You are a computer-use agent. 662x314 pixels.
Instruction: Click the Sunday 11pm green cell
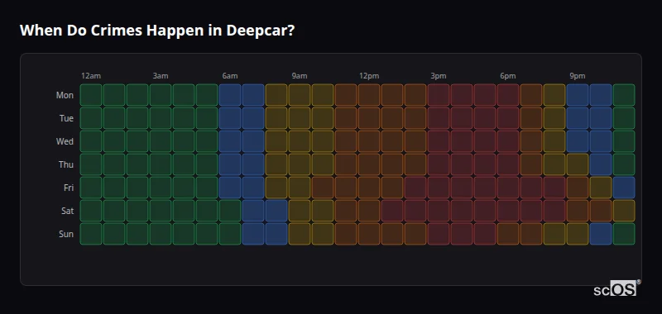pos(624,234)
